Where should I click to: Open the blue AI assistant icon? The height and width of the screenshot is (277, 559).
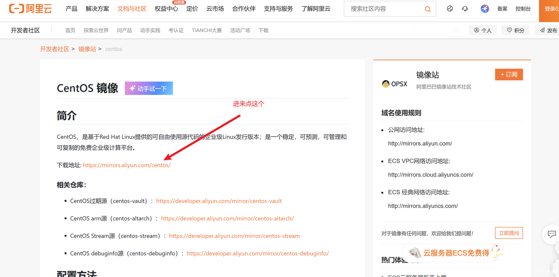click(485, 9)
